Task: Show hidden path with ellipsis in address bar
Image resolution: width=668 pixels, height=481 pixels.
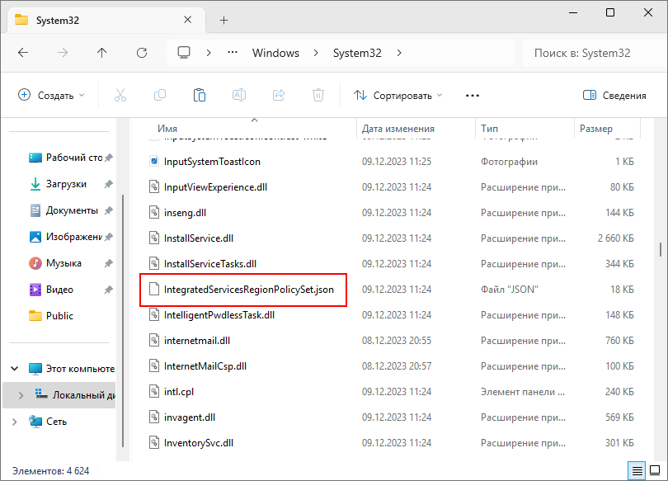Action: 233,53
